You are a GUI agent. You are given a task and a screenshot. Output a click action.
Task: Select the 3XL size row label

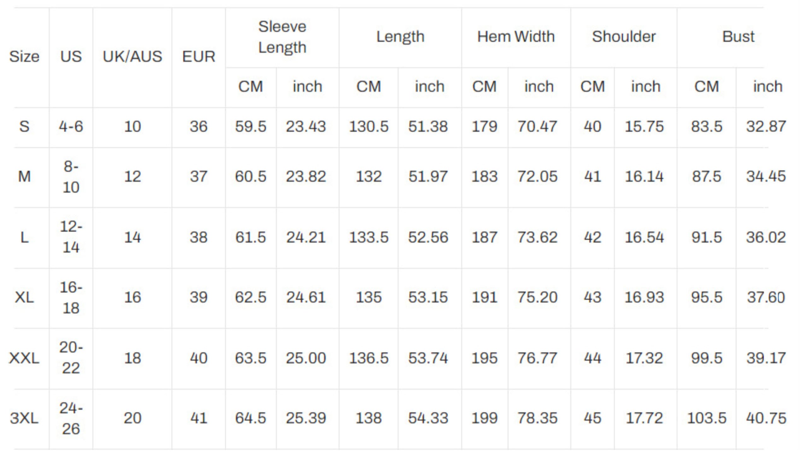click(24, 418)
